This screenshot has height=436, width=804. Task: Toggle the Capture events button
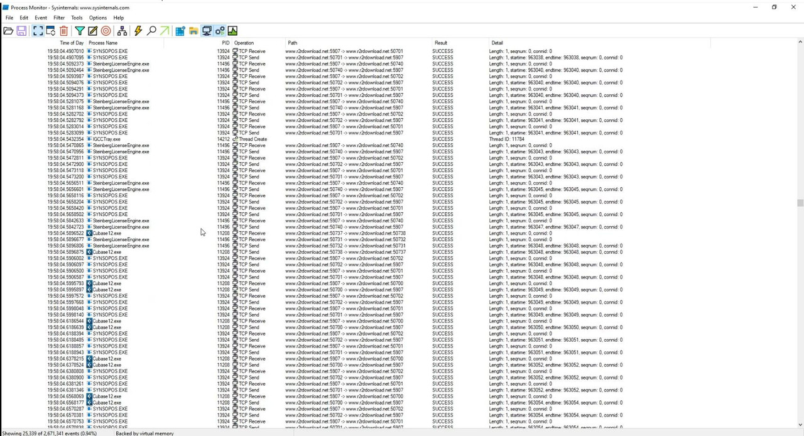pyautogui.click(x=38, y=31)
